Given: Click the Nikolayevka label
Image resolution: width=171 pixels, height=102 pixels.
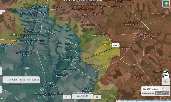Looking at the screenshot, I should point(28,37).
